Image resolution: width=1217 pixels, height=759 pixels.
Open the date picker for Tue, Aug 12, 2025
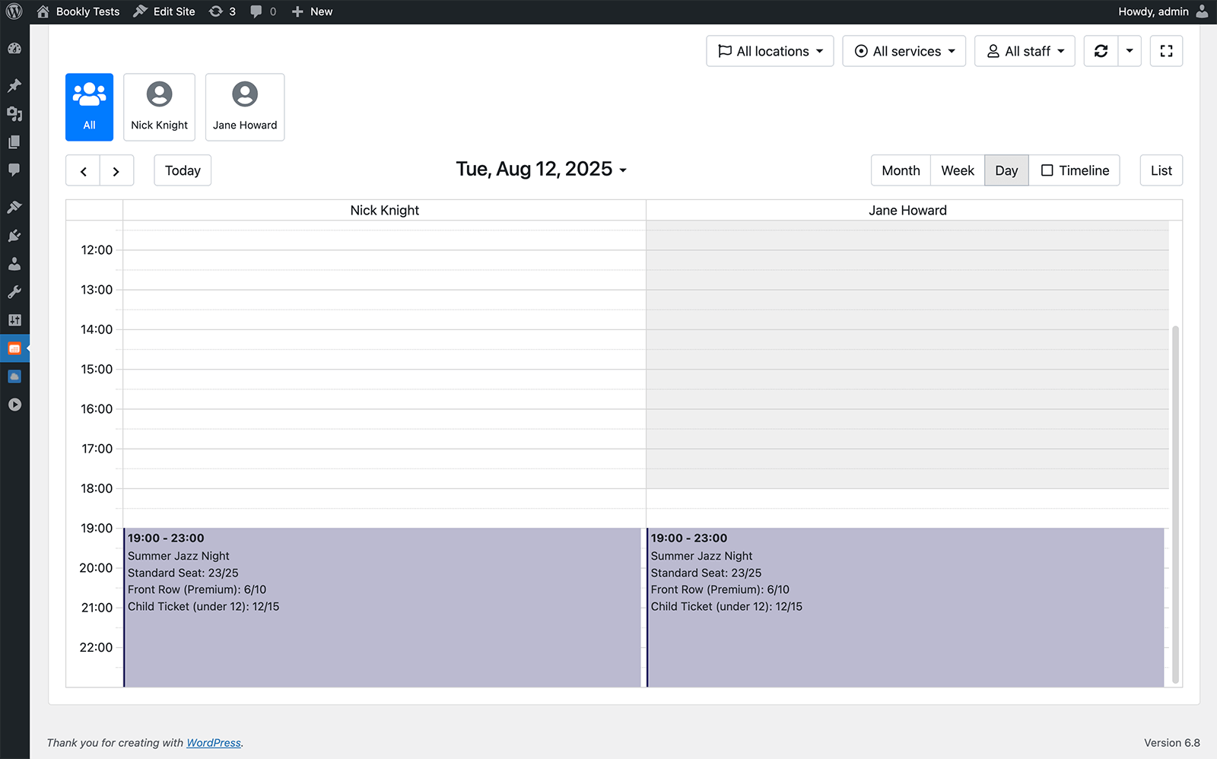(x=541, y=169)
